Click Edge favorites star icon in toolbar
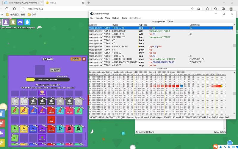Image resolution: width=238 pixels, height=149 pixels. 198,9
